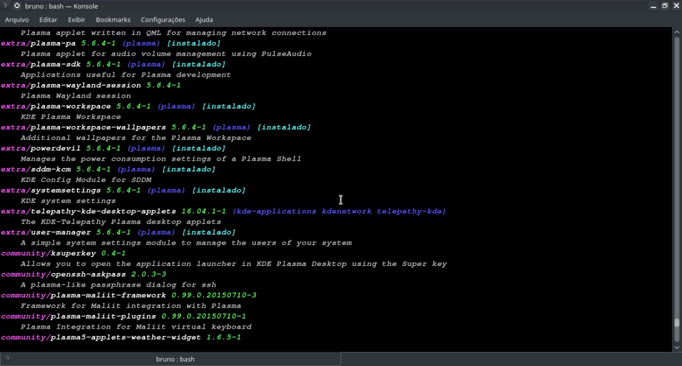Viewport: 682px width, 366px height.
Task: Click [instalado] next to user-manager
Action: 209,232
